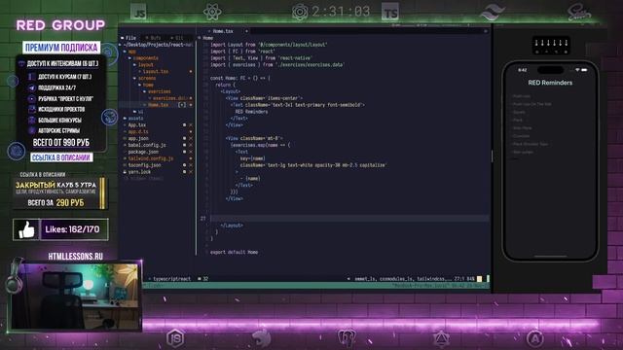
Task: Open the exercises.data file in the tree
Action: tap(169, 98)
